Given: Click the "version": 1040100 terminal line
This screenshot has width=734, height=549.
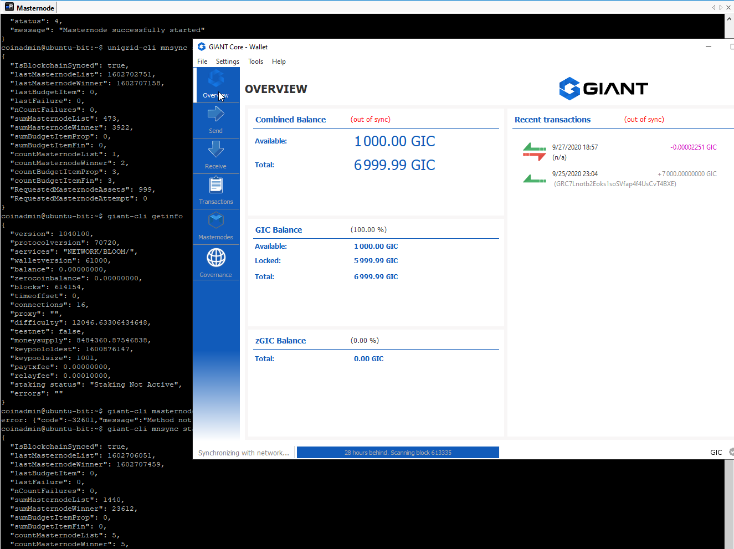Looking at the screenshot, I should (x=52, y=234).
